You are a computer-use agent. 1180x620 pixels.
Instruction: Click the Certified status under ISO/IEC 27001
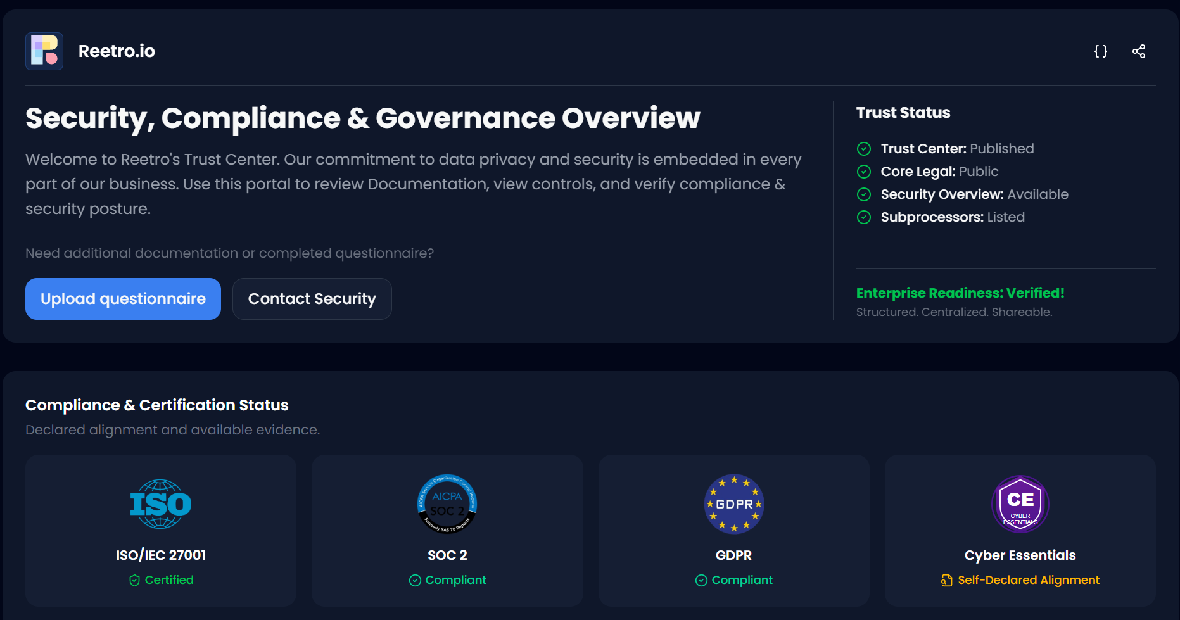[x=169, y=580]
